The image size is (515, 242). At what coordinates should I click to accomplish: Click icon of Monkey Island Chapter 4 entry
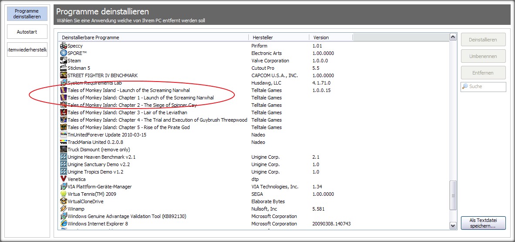[x=64, y=119]
